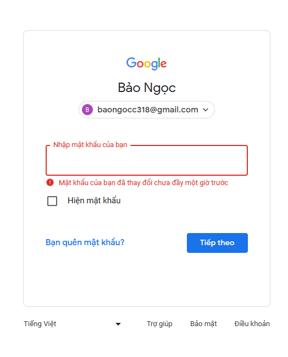The width and height of the screenshot is (288, 357).
Task: Enable the Hiện mật khẩu checkbox
Action: [x=52, y=201]
